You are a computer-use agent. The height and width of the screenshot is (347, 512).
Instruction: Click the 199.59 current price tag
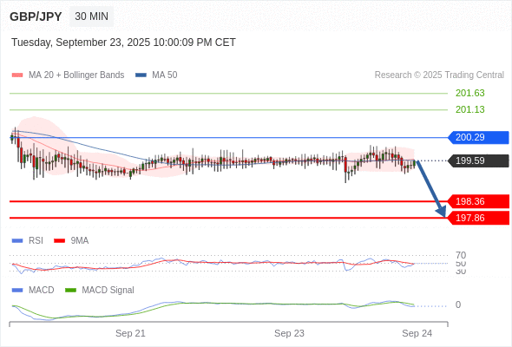[x=478, y=160]
